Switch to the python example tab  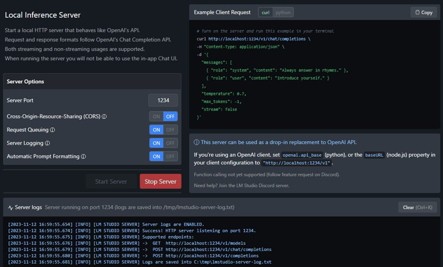tap(283, 12)
